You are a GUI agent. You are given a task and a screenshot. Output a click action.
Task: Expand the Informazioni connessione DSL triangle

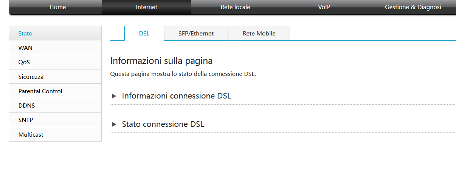[114, 96]
